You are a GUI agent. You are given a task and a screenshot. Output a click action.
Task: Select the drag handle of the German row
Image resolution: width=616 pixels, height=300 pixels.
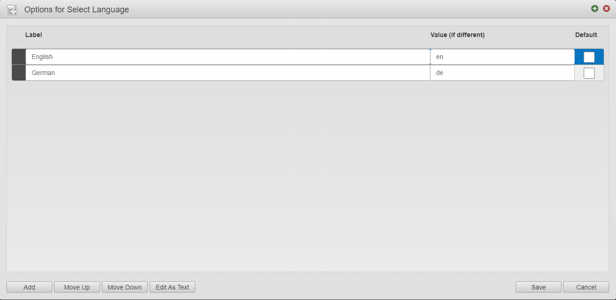tap(18, 72)
